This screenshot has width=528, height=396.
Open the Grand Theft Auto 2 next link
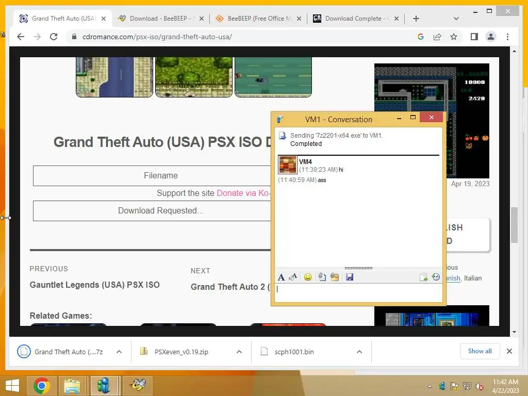(230, 287)
